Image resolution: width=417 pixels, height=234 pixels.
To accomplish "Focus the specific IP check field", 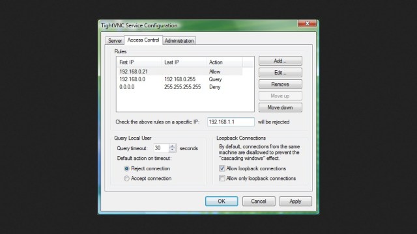I will [231, 122].
